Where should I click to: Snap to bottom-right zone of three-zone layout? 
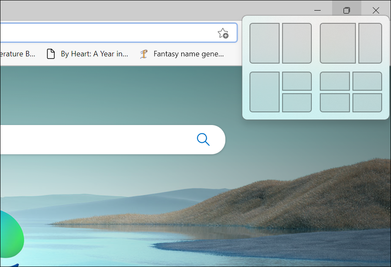pyautogui.click(x=297, y=103)
